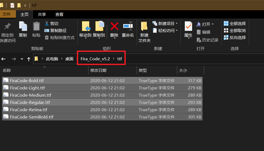Open 移动到 dropdown arrow
264x151 pixels.
[x=85, y=38]
